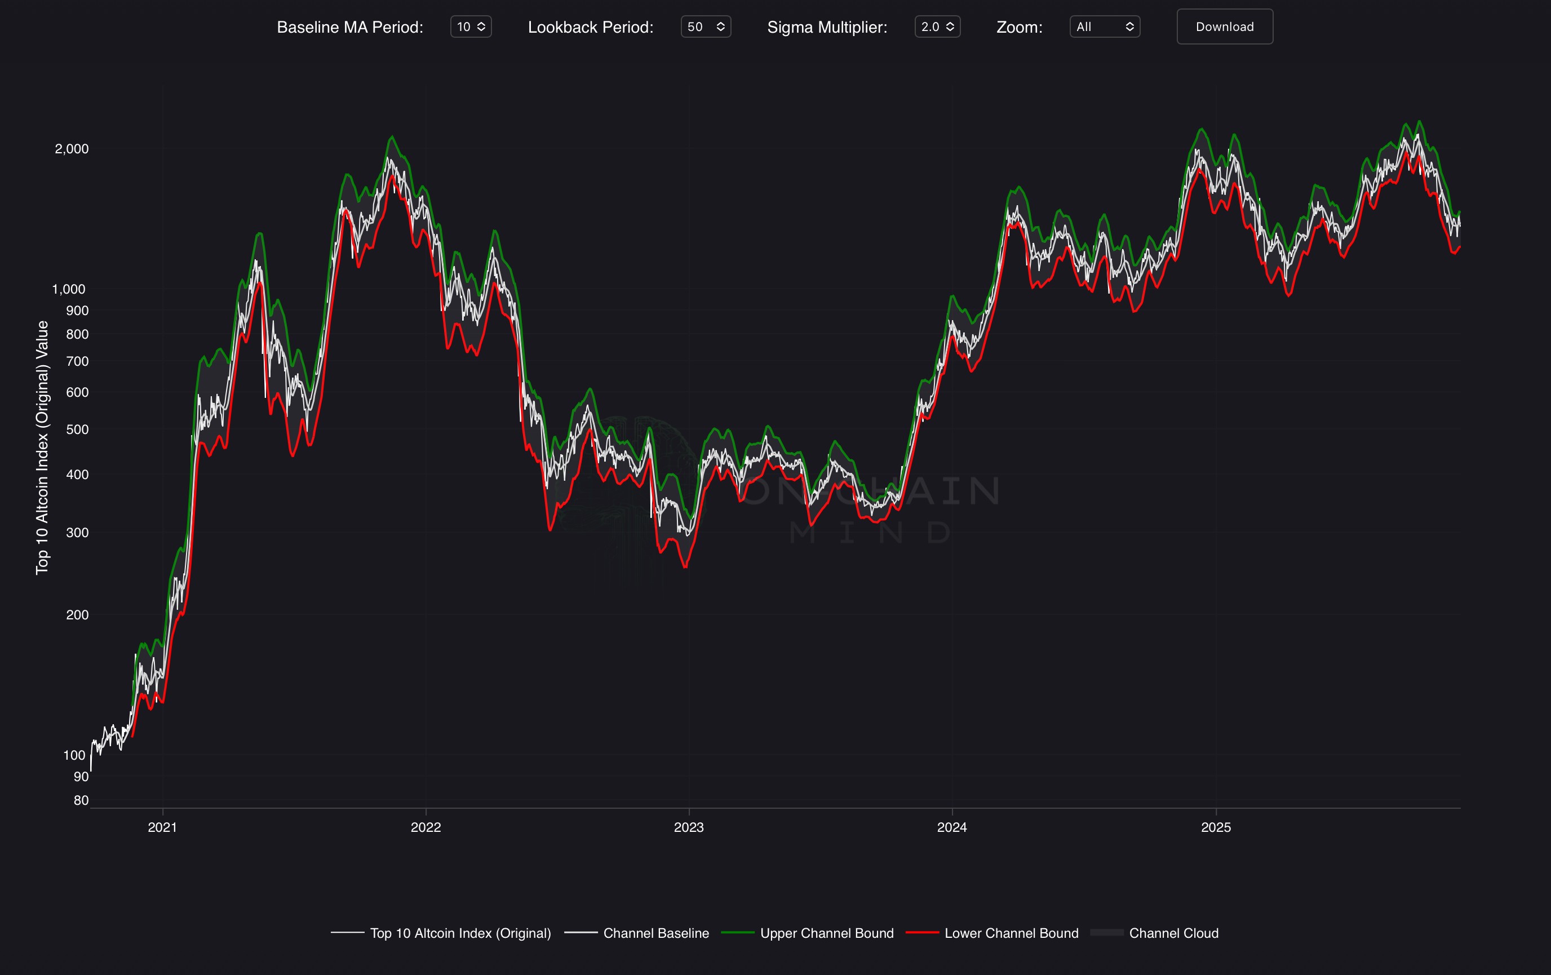Hide the Channel Baseline series via legend
1551x975 pixels.
655,933
